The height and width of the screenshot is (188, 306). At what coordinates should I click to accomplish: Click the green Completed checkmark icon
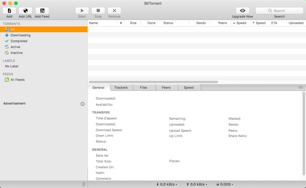pyautogui.click(x=7, y=41)
